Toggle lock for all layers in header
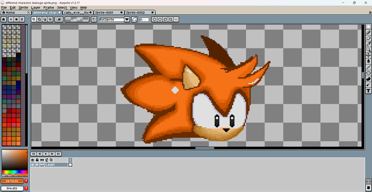The width and height of the screenshot is (372, 192). (37, 160)
